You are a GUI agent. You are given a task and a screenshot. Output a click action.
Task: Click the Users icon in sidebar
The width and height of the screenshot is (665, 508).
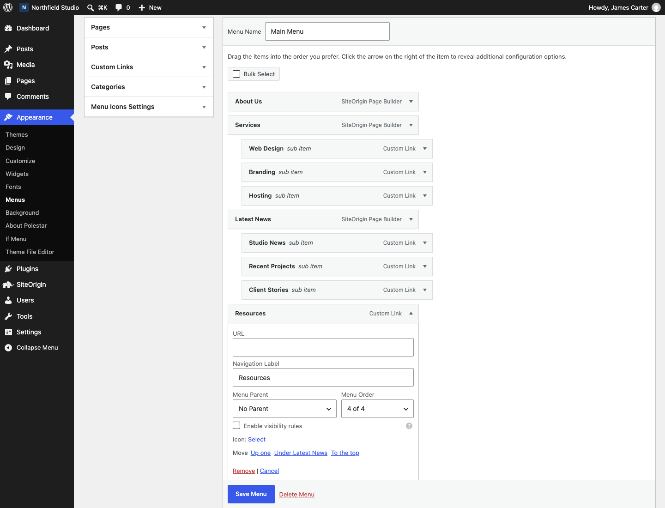tap(8, 300)
